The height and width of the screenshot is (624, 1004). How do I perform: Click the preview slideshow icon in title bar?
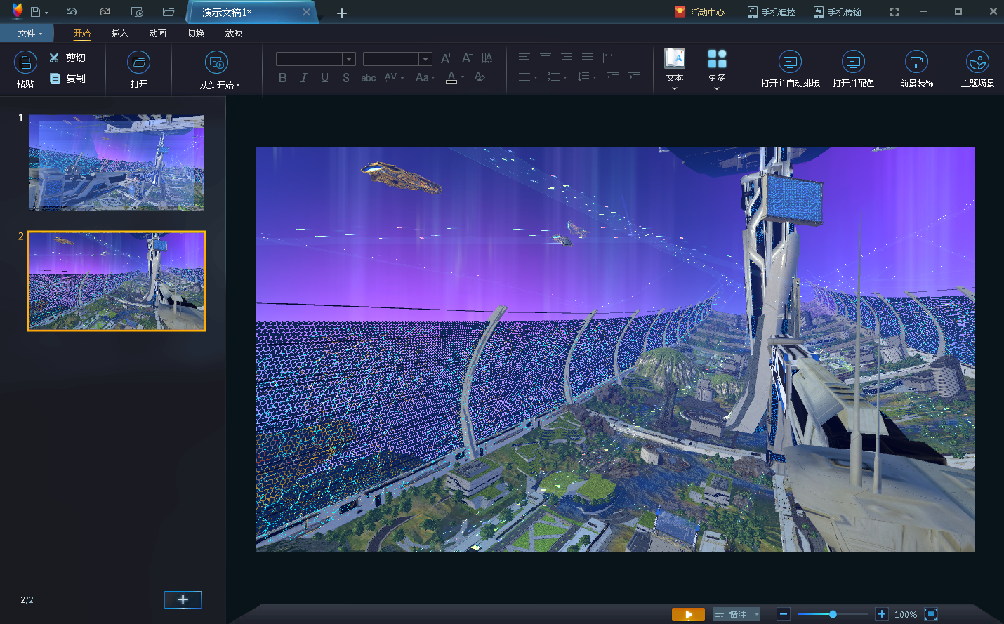click(137, 12)
